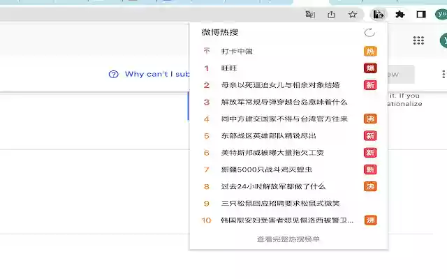The width and height of the screenshot is (447, 279).
Task: Open 查看完整热搜榜单 full list link
Action: pyautogui.click(x=288, y=239)
